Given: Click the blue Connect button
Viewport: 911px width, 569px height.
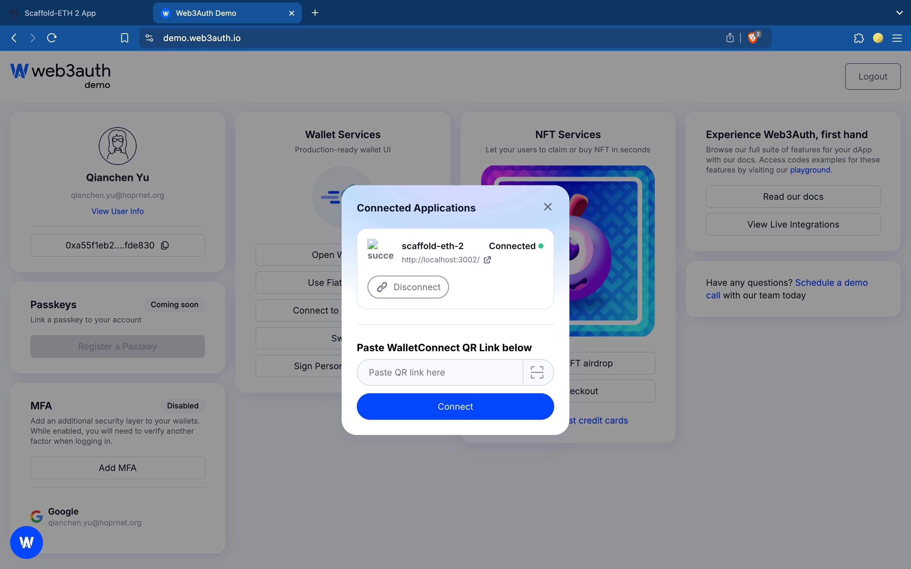Looking at the screenshot, I should point(455,407).
